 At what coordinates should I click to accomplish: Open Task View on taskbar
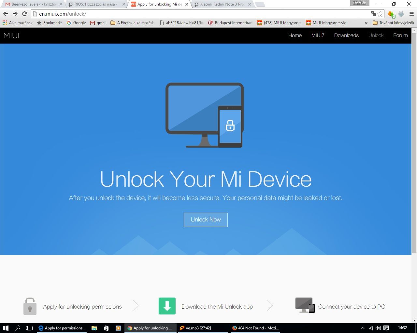click(29, 328)
